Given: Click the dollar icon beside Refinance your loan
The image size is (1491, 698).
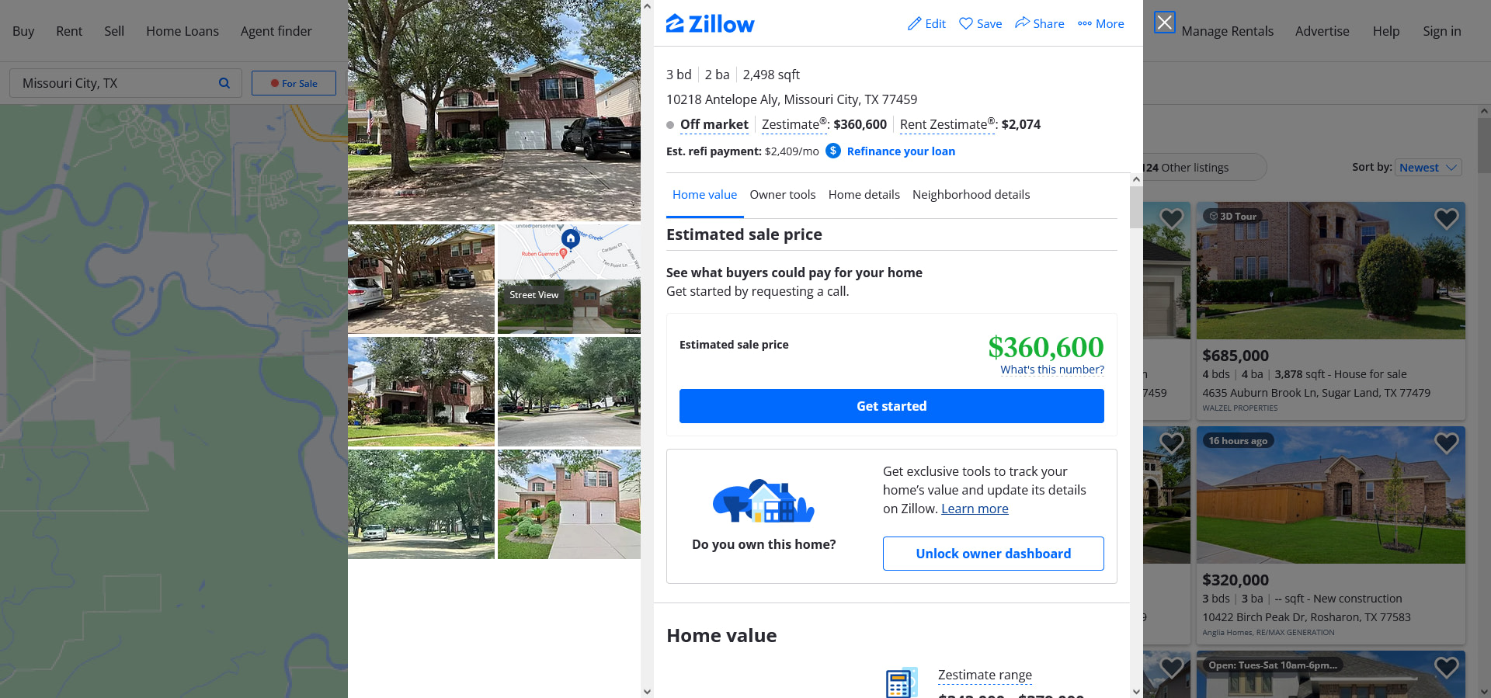Looking at the screenshot, I should (833, 151).
